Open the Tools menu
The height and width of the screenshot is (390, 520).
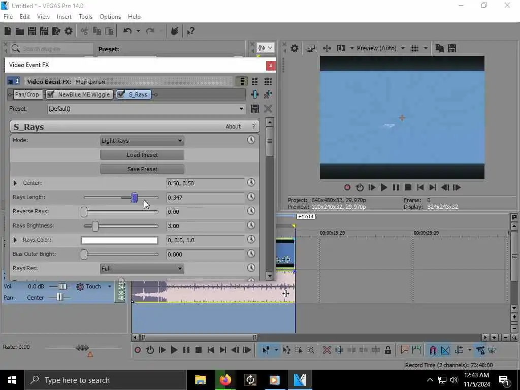[85, 17]
